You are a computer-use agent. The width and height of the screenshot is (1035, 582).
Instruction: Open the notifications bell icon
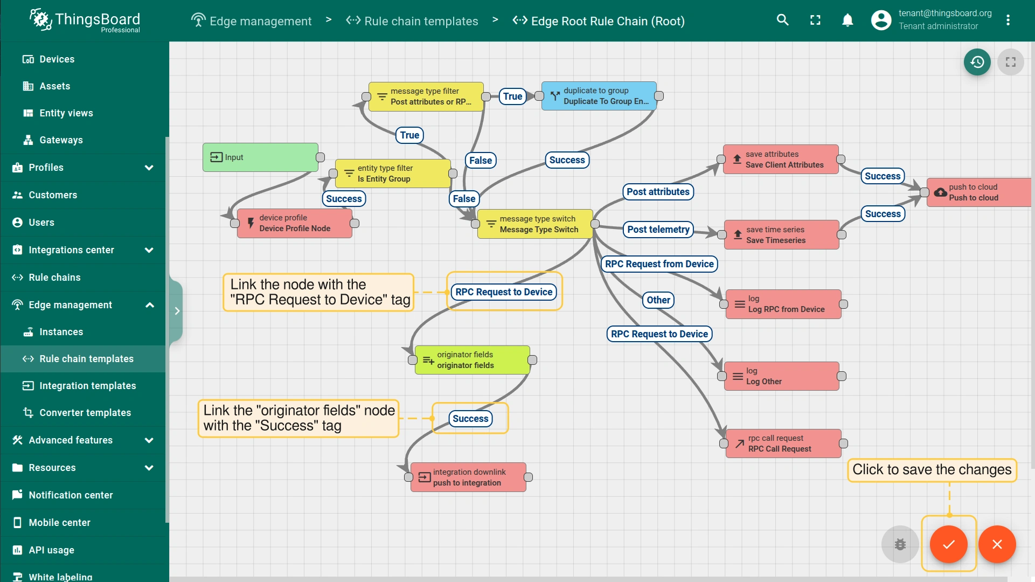point(847,20)
